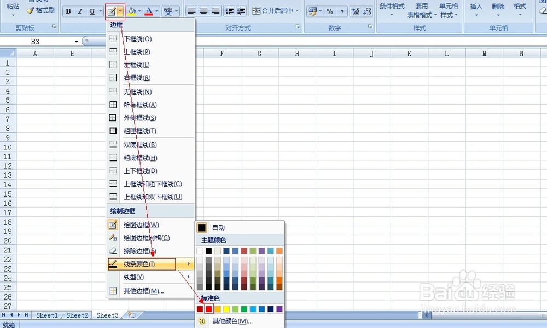547x328 pixels.
Task: Pick purple standard color swatch
Action: [280, 309]
